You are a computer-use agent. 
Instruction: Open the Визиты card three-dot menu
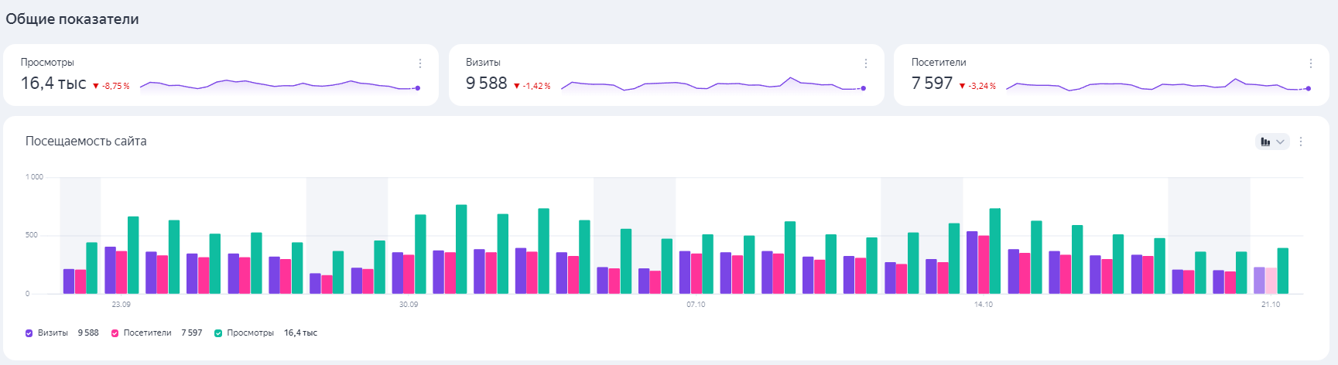(865, 63)
